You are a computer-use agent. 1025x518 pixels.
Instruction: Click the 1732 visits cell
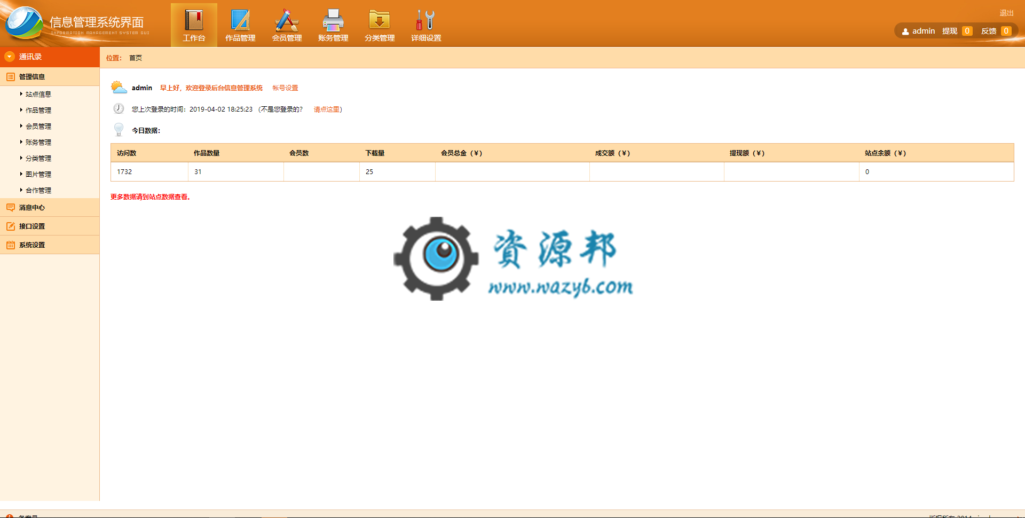pos(149,172)
